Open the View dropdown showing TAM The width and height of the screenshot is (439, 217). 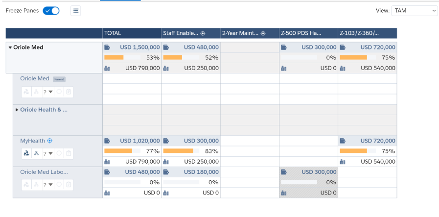point(414,11)
